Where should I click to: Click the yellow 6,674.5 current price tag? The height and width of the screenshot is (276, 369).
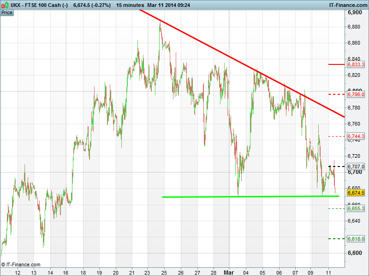point(356,193)
